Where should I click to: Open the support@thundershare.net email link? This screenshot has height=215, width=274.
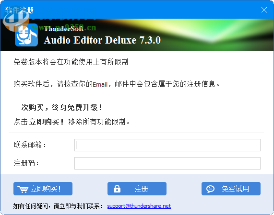pyautogui.click(x=139, y=206)
